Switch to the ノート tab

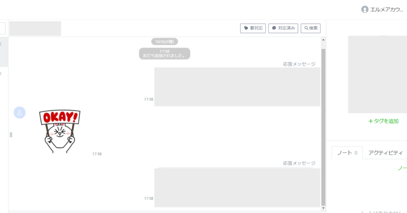(347, 153)
